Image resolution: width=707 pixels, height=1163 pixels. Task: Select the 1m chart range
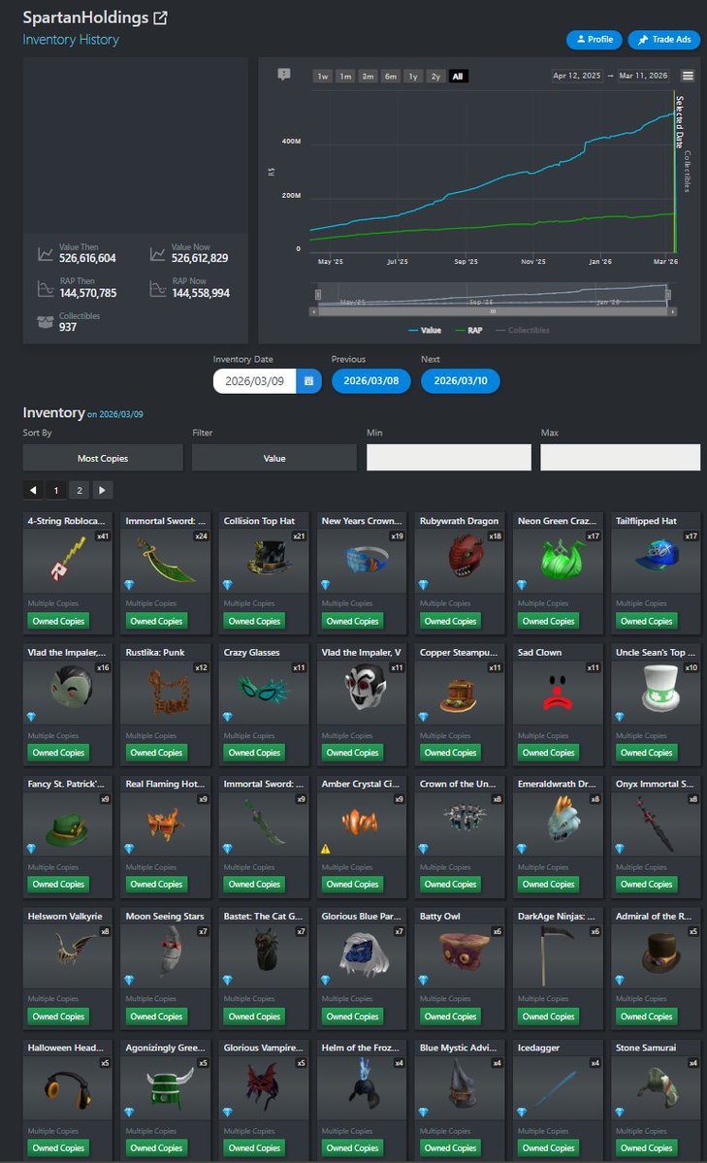point(345,77)
